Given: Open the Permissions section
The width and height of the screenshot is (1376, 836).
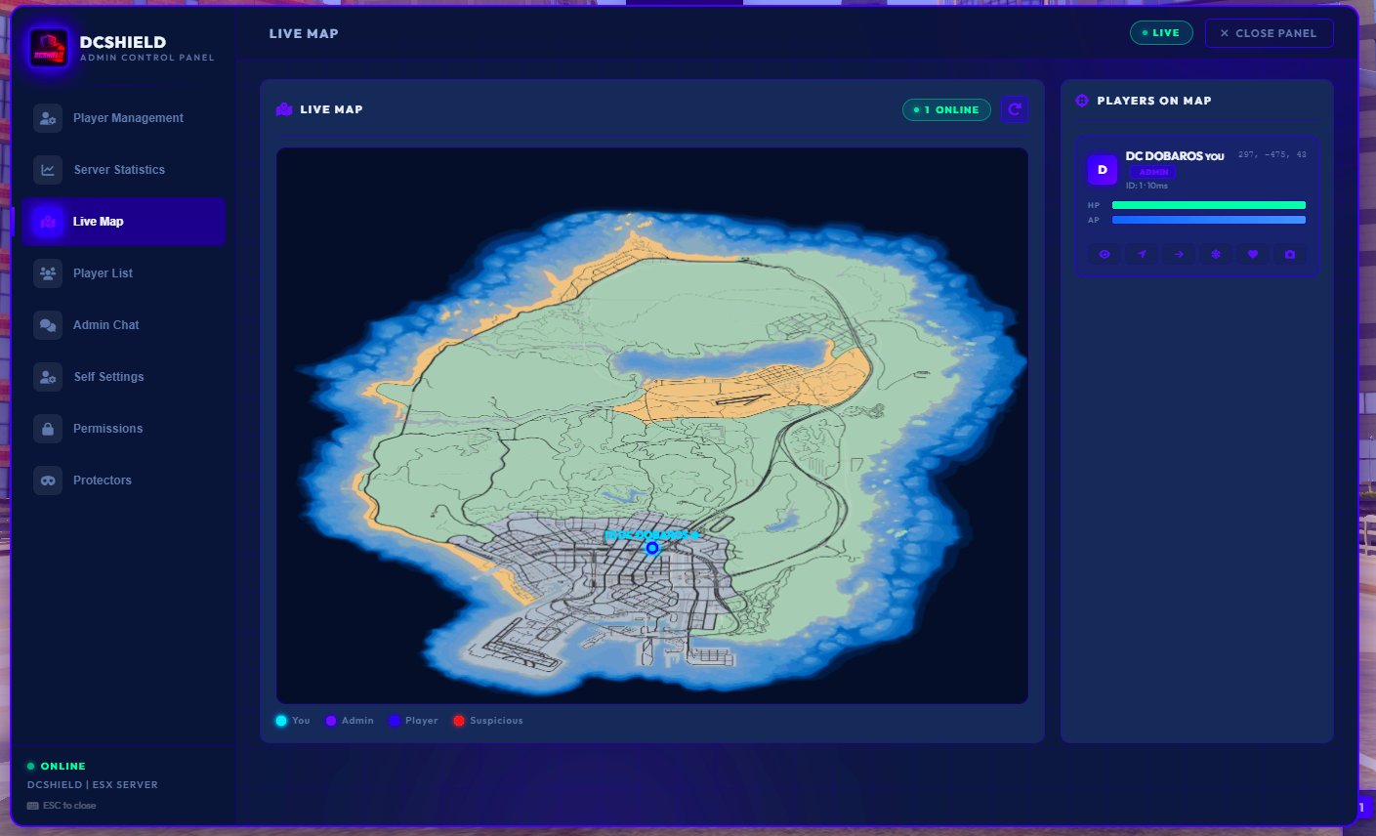Looking at the screenshot, I should tap(124, 429).
